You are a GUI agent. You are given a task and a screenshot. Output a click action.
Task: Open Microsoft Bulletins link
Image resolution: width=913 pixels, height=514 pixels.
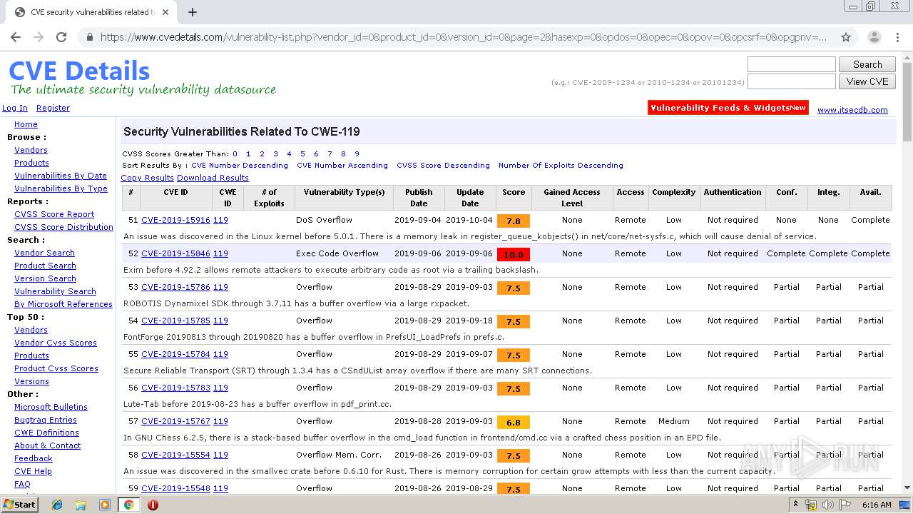coord(51,407)
